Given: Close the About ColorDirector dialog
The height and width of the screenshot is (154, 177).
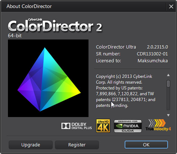Looking at the screenshot, I should pyautogui.click(x=171, y=7).
